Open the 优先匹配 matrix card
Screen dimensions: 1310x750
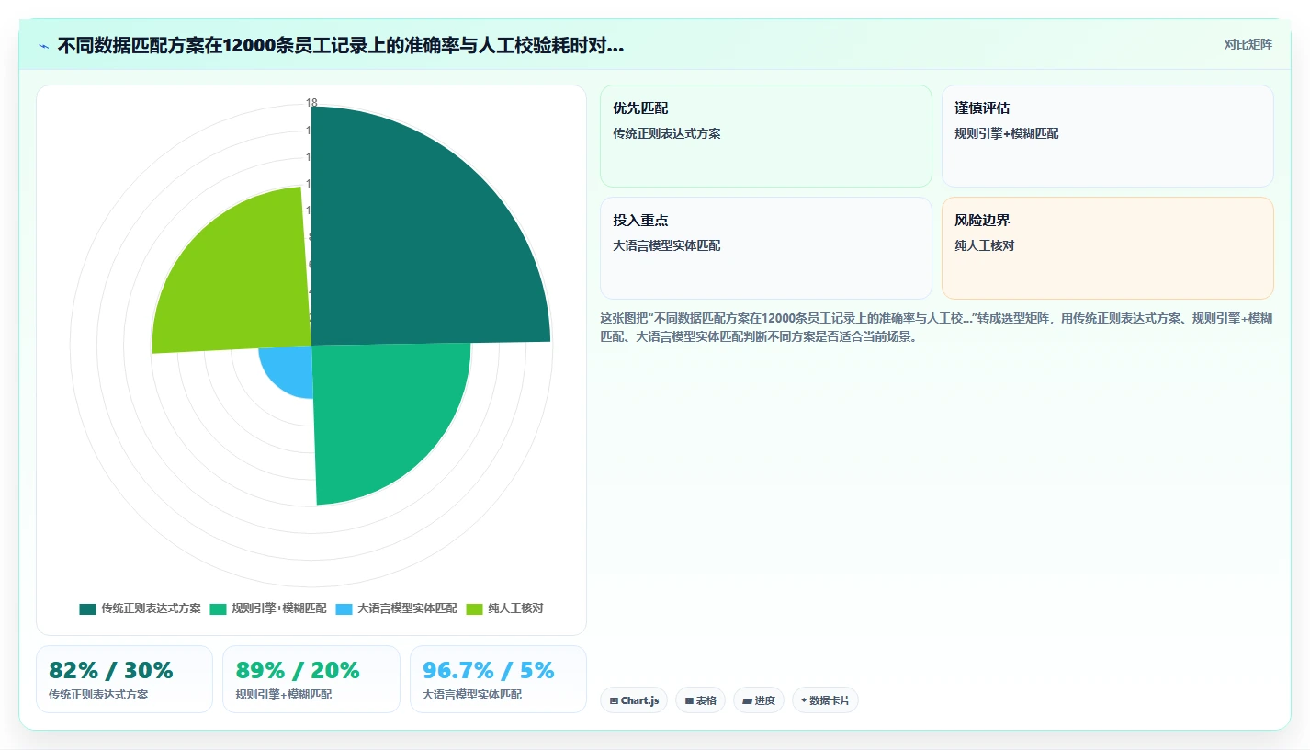(766, 136)
